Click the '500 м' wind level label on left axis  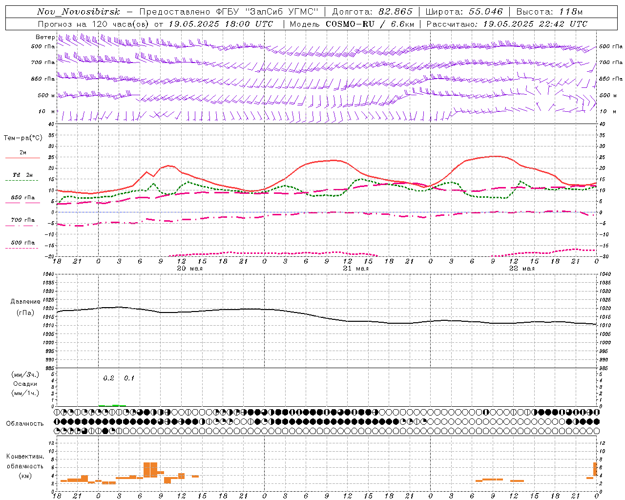coord(46,95)
